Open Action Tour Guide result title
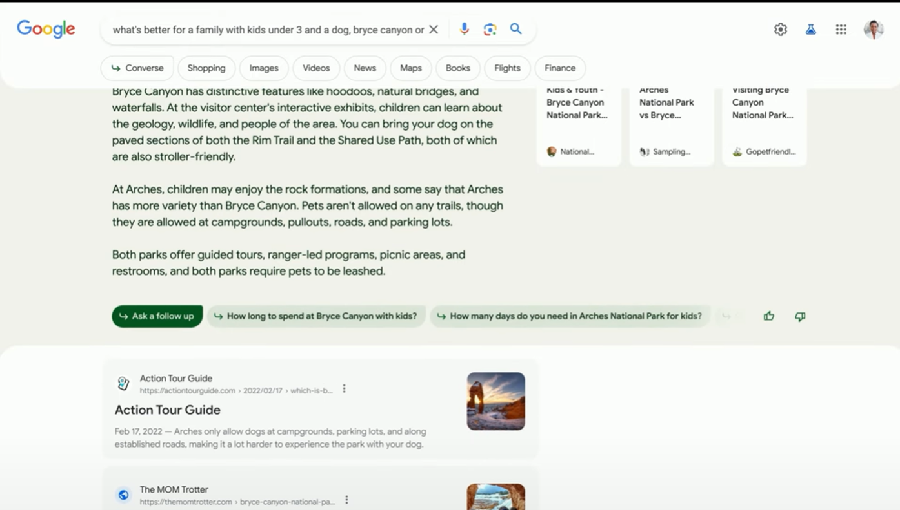Viewport: 900px width, 510px height. point(168,410)
